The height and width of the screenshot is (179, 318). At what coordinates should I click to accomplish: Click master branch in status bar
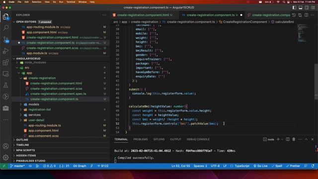17,166
